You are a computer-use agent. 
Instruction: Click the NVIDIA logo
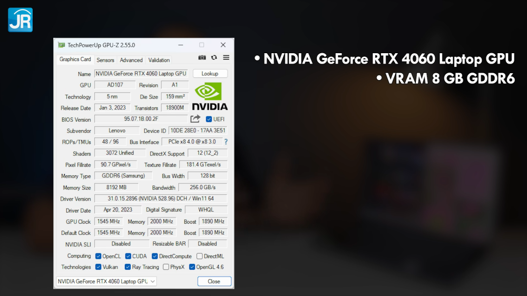pyautogui.click(x=210, y=96)
